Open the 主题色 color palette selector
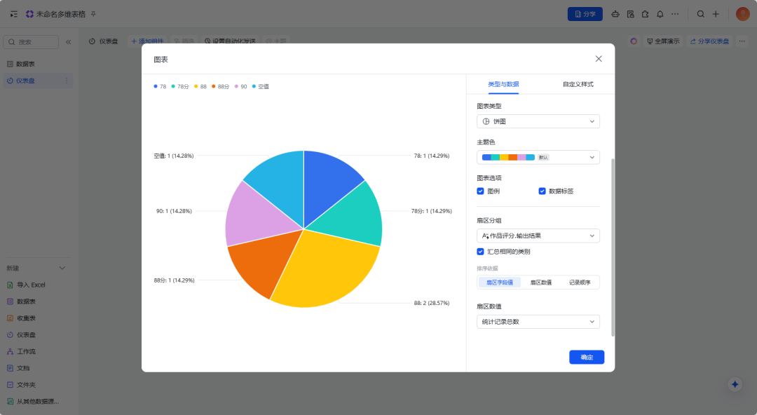The width and height of the screenshot is (757, 415). 538,157
